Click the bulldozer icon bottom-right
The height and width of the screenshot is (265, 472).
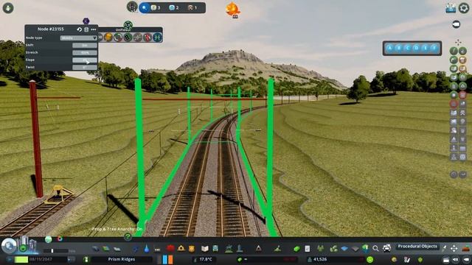pos(466,249)
